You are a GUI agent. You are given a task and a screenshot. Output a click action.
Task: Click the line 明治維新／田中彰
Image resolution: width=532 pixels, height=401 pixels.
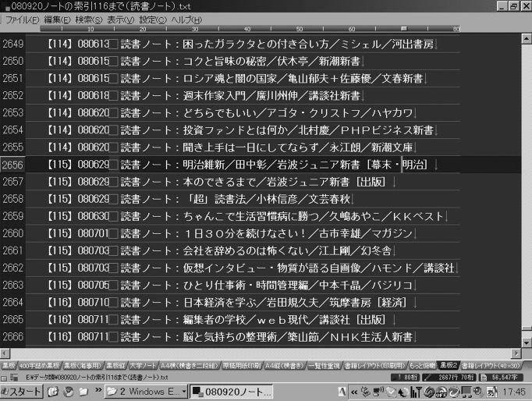point(243,165)
